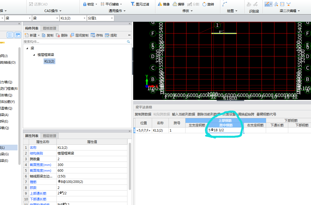Click the 截面宽度 value 300
Screen dimensions: 311x205
pos(92,165)
